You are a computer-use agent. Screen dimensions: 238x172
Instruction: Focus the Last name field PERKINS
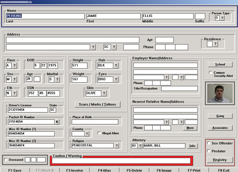point(45,16)
